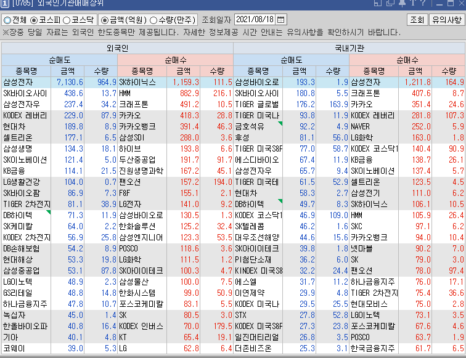Screen dimensions: 466x358
Task: Click 순매수 header under 국내기관
Action: [407, 60]
